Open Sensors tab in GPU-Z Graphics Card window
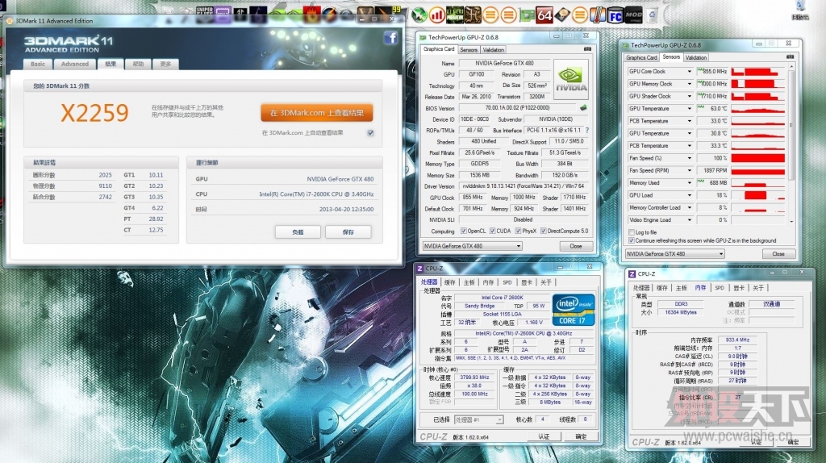This screenshot has height=463, width=826. (x=469, y=50)
